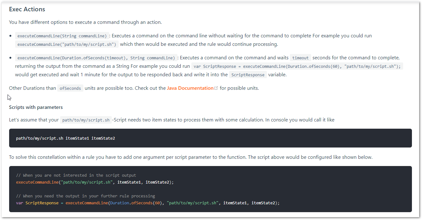The image size is (422, 220).
Task: Click the standalone ScriptResponse inline code tag
Action: pos(248,75)
